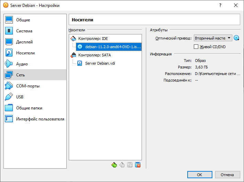Click the add controller icon below the storage tree
This screenshot has width=244, height=182.
114,165
